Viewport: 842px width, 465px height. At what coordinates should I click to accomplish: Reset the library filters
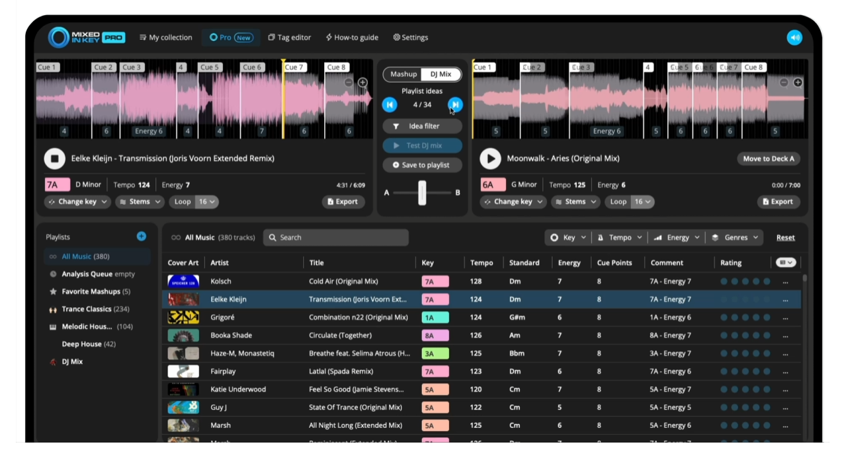coord(786,238)
